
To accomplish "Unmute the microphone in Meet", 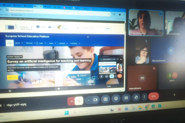I will pos(79,101).
